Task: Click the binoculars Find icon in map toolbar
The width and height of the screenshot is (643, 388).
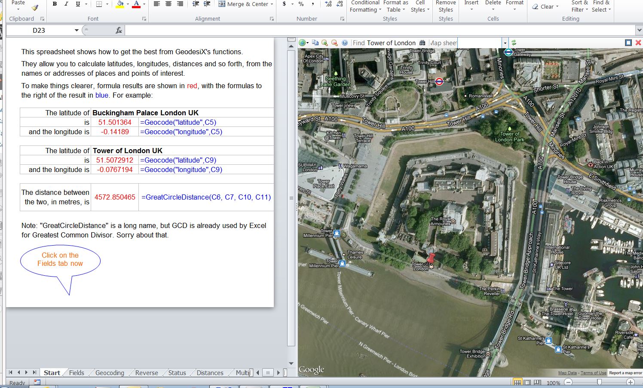Action: tap(422, 43)
